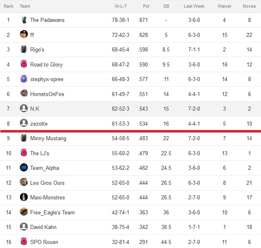Click Maxi-Monstres black avatar icon
The image size is (261, 248).
[24, 197]
